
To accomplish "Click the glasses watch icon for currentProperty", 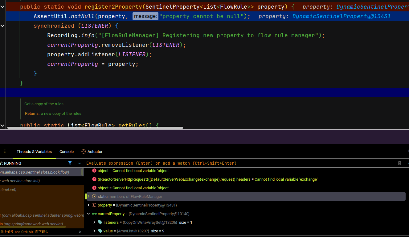I will [94, 214].
